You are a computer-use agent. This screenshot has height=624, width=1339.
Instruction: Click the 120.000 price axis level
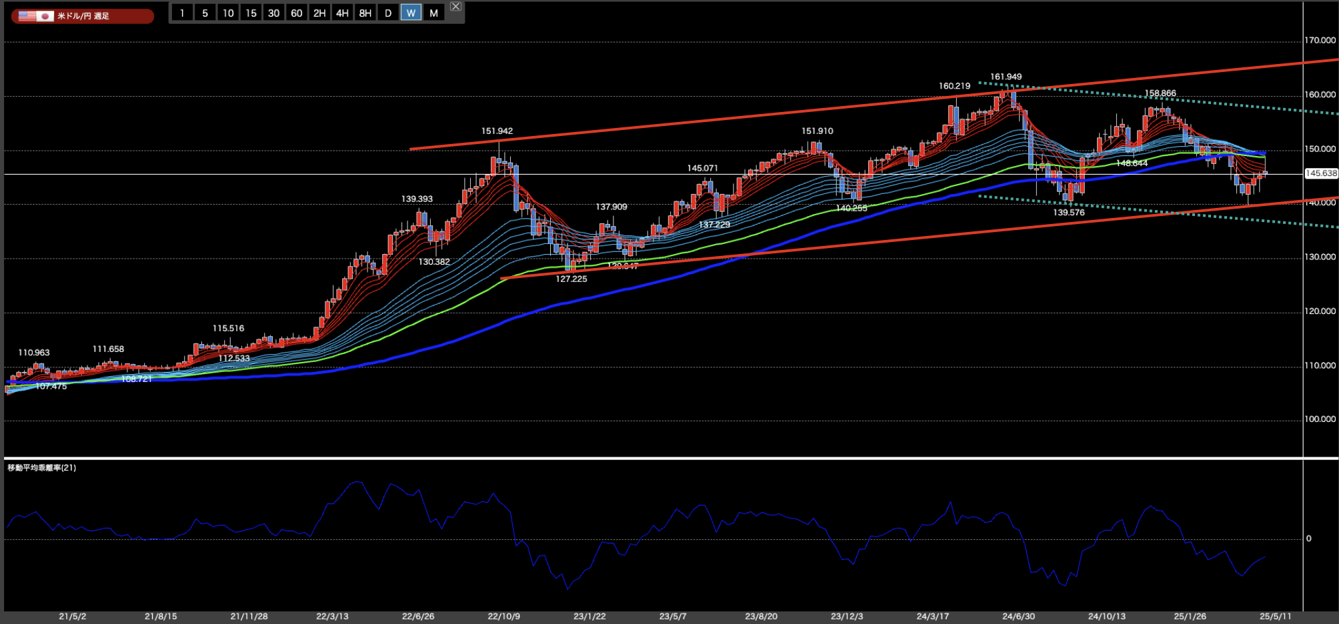click(1320, 311)
